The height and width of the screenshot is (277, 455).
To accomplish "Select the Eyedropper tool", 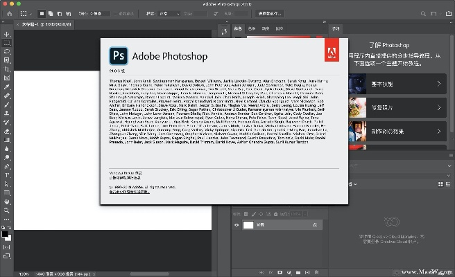I will (x=7, y=88).
